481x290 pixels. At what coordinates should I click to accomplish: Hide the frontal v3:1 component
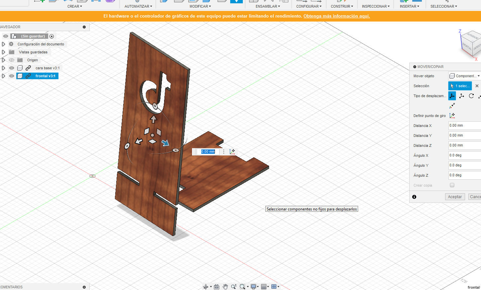tap(12, 76)
